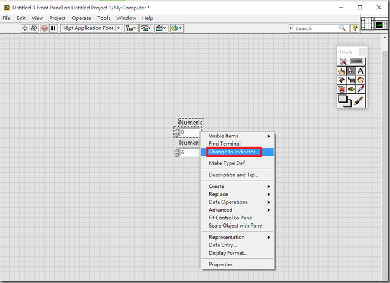The image size is (390, 283).
Task: Click the Search text field
Action: [316, 28]
